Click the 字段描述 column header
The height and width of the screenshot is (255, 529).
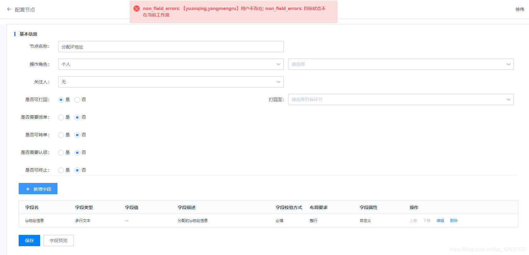(x=187, y=207)
